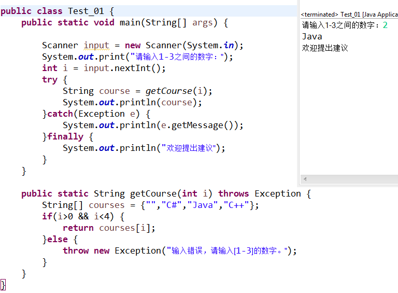398x293 pixels.
Task: Click the 'new Scanner(System.in)' expression
Action: pyautogui.click(x=181, y=46)
